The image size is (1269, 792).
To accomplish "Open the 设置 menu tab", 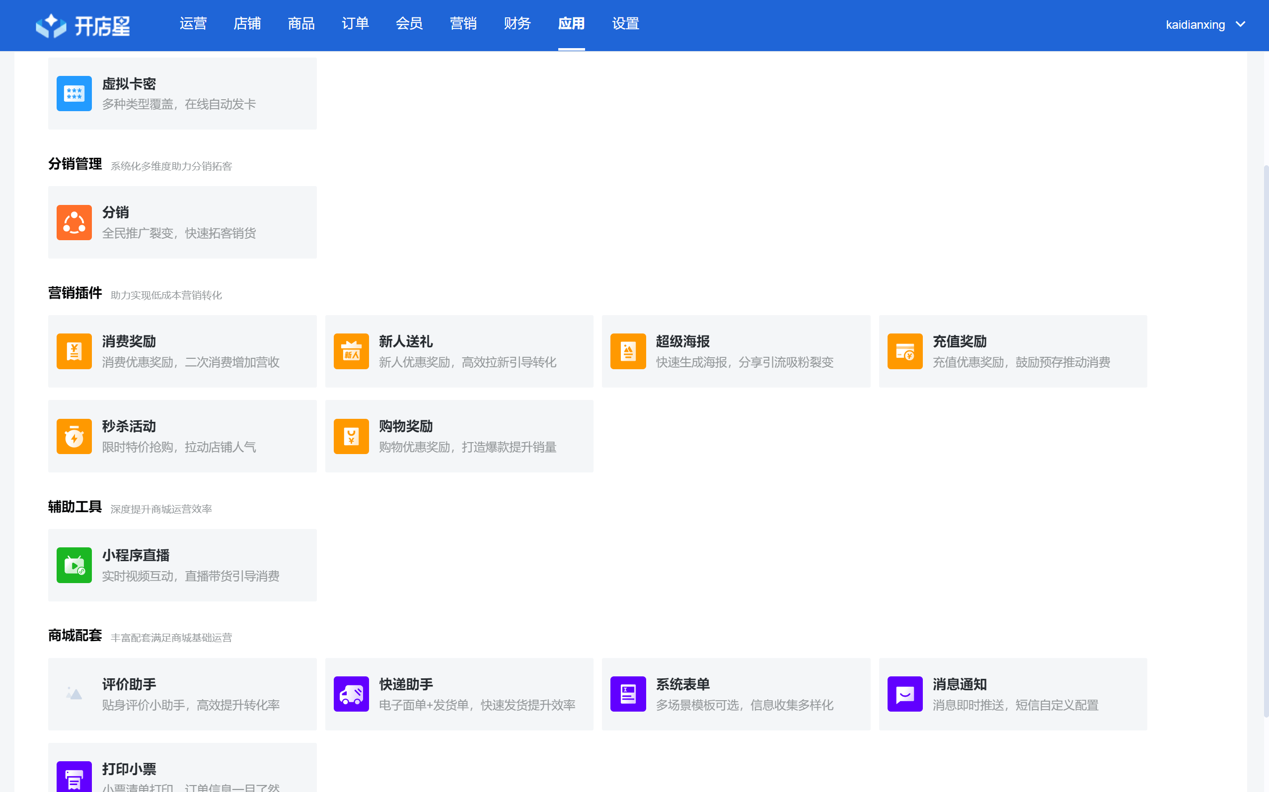I will (625, 24).
